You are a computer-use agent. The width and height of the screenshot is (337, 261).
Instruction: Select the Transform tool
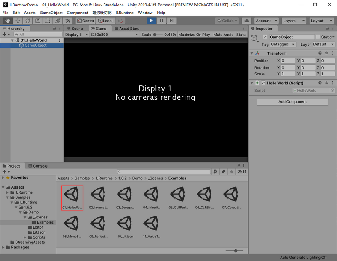point(58,21)
